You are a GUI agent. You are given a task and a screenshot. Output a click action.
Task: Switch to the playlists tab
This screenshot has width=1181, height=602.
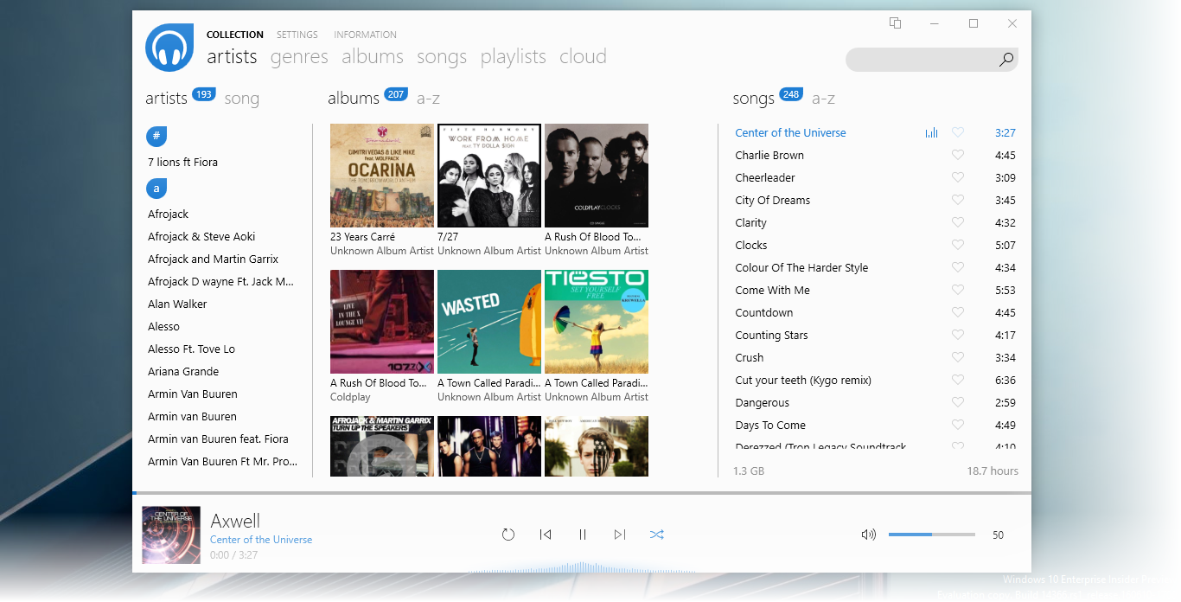coord(514,57)
